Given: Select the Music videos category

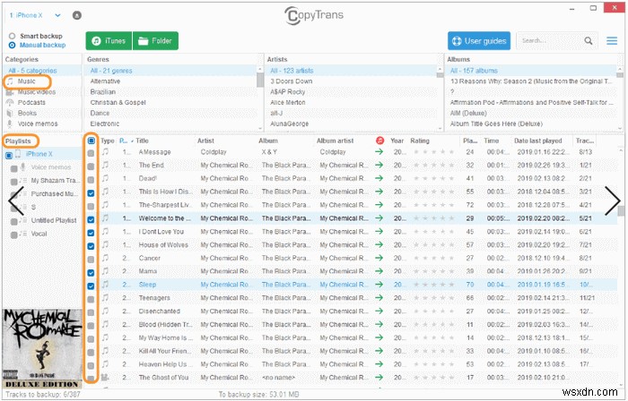Looking at the screenshot, I should point(37,92).
